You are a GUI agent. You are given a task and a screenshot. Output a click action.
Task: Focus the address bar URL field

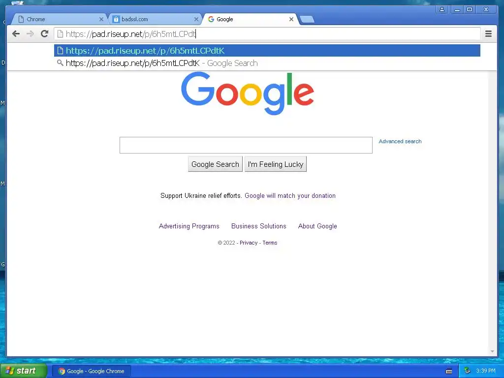[x=267, y=34]
